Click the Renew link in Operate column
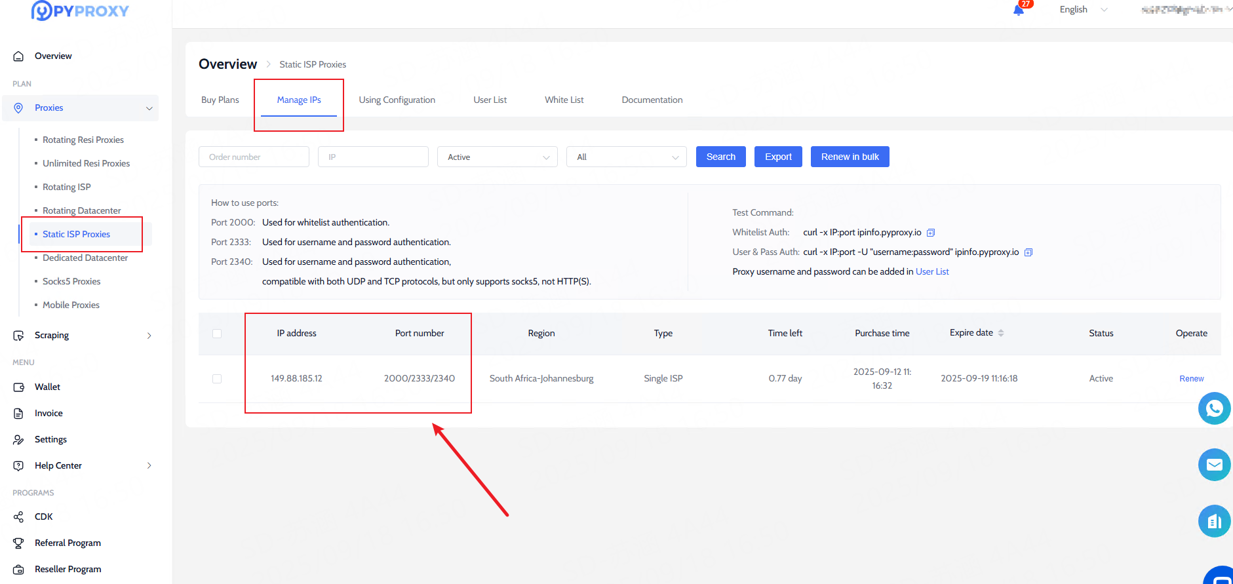This screenshot has height=584, width=1233. pos(1191,378)
